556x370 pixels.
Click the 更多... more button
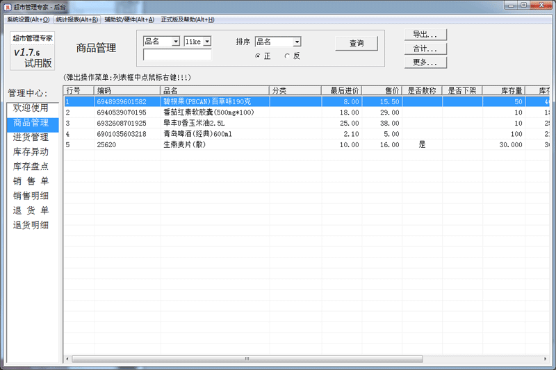(425, 62)
